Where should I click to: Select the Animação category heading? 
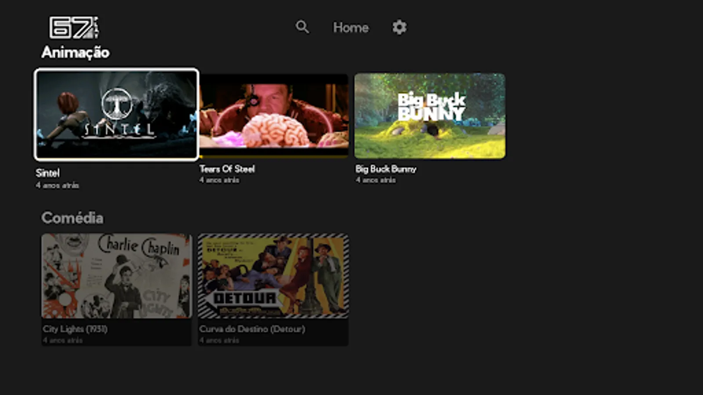[76, 52]
